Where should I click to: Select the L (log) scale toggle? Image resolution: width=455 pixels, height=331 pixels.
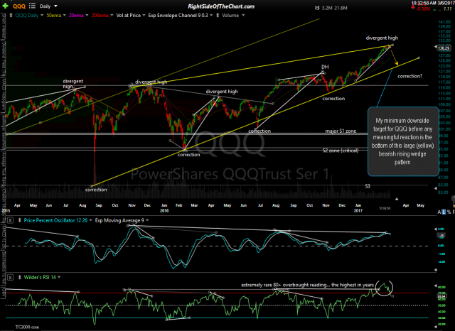444,212
